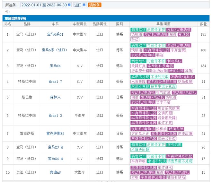Viewport: 212px width, 182px height.
Task: Open the Model 3 series link
Action: pyautogui.click(x=55, y=116)
